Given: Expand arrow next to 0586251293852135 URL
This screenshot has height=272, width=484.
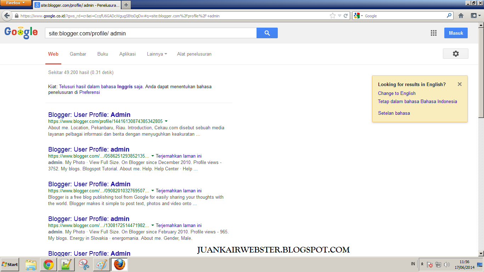Looking at the screenshot, I should pos(153,156).
